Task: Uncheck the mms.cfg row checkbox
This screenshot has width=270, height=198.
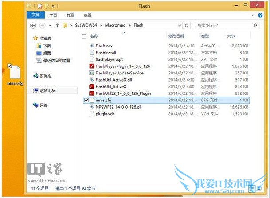Action: 86,100
